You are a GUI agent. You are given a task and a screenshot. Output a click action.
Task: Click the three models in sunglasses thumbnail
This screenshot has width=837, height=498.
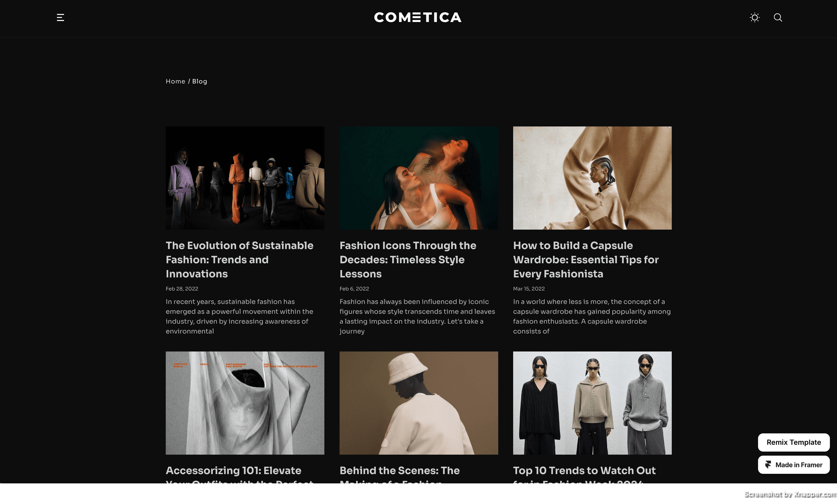tap(592, 403)
